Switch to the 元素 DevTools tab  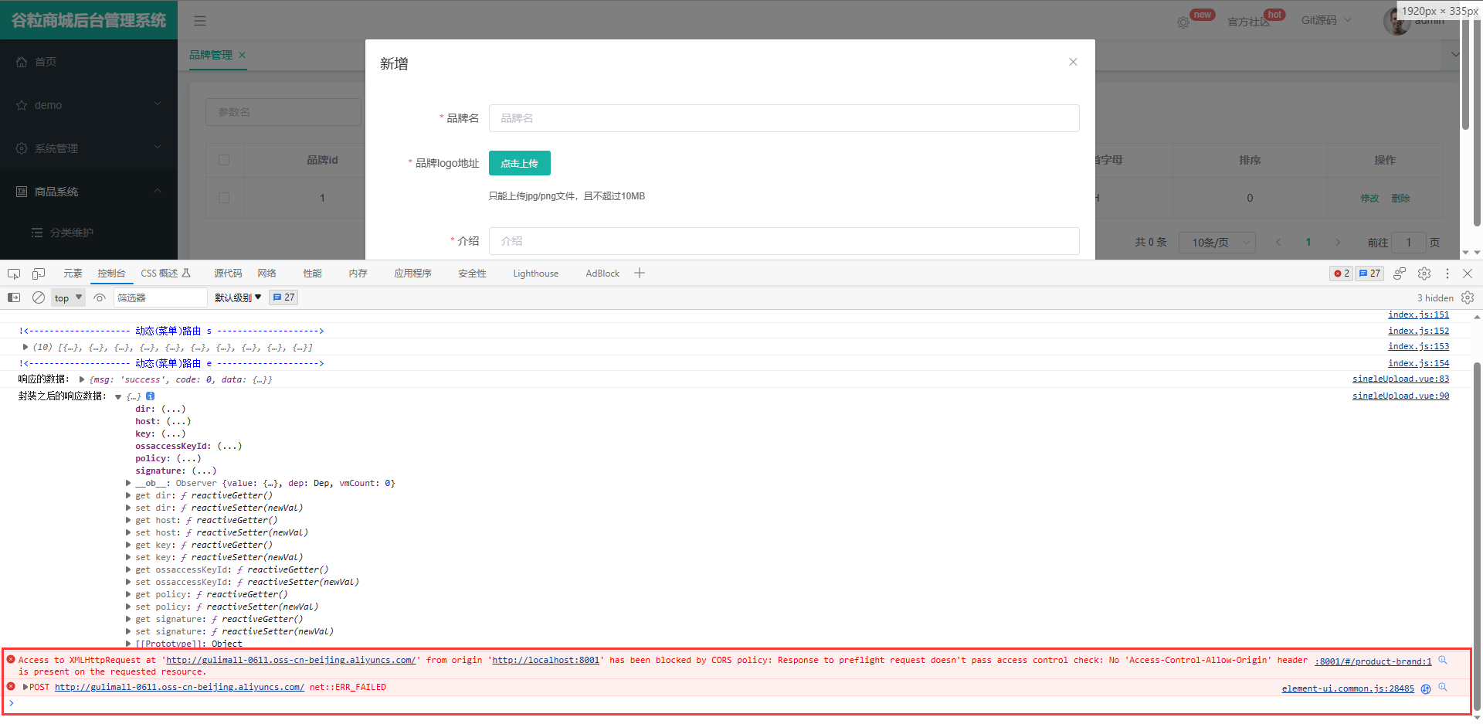(x=73, y=274)
